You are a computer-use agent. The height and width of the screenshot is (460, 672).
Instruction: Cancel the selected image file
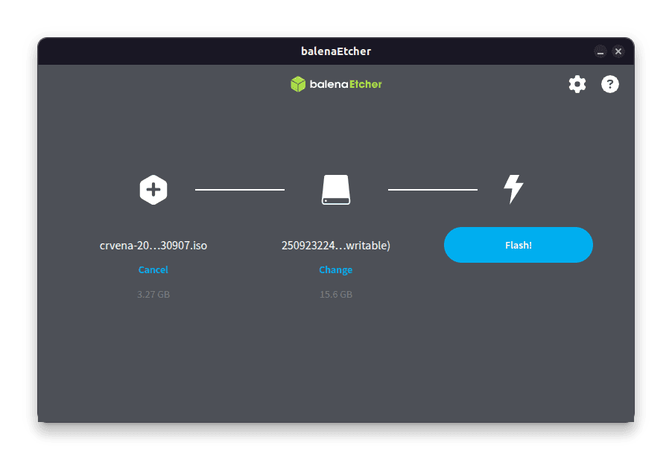[153, 270]
